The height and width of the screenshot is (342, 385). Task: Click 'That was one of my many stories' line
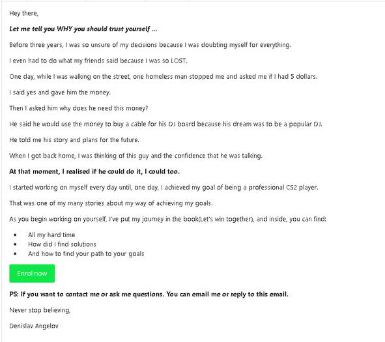click(111, 203)
